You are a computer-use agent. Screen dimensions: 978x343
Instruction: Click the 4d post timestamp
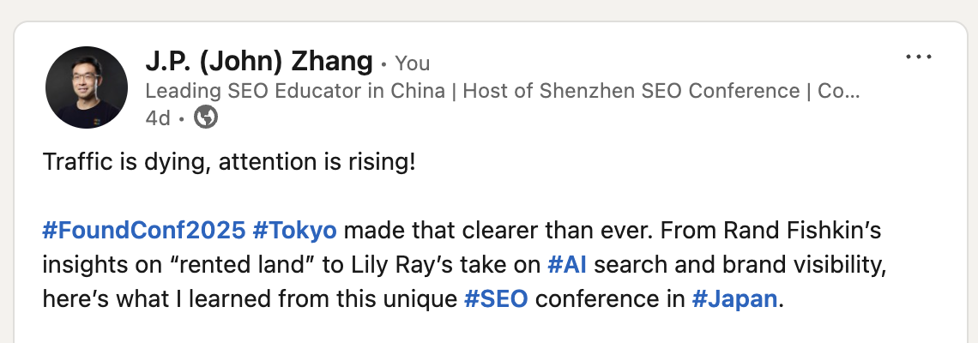pos(157,117)
